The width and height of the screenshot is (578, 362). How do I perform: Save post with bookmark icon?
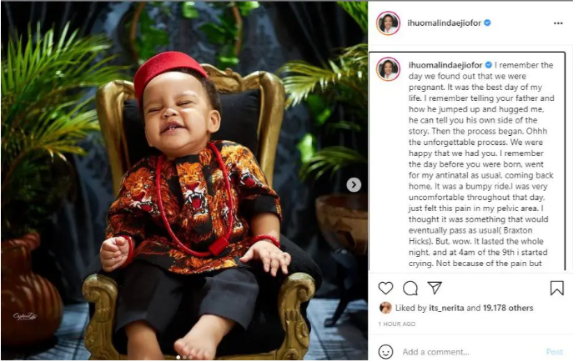[x=556, y=289]
